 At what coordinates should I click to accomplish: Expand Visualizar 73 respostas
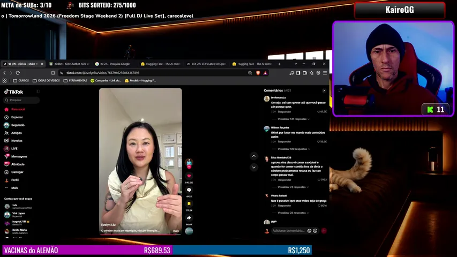click(x=293, y=187)
